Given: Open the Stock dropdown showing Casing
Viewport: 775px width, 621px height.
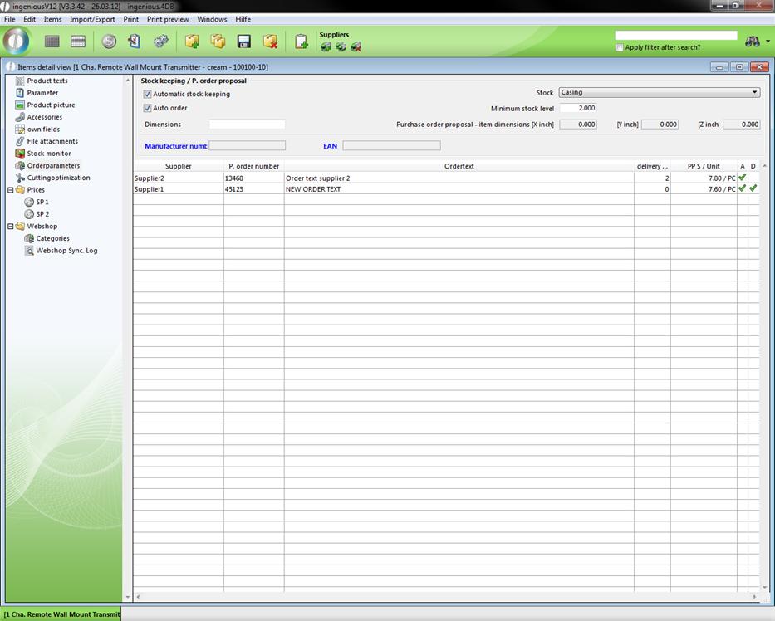Looking at the screenshot, I should [659, 93].
